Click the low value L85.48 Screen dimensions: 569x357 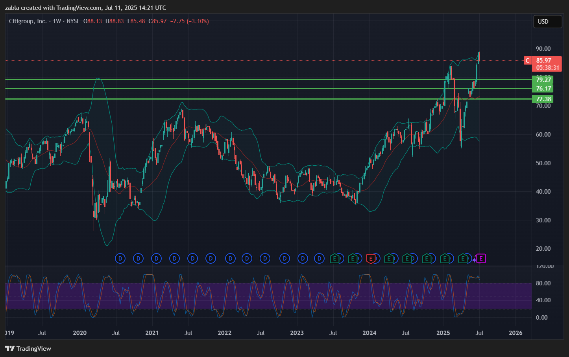(136, 21)
